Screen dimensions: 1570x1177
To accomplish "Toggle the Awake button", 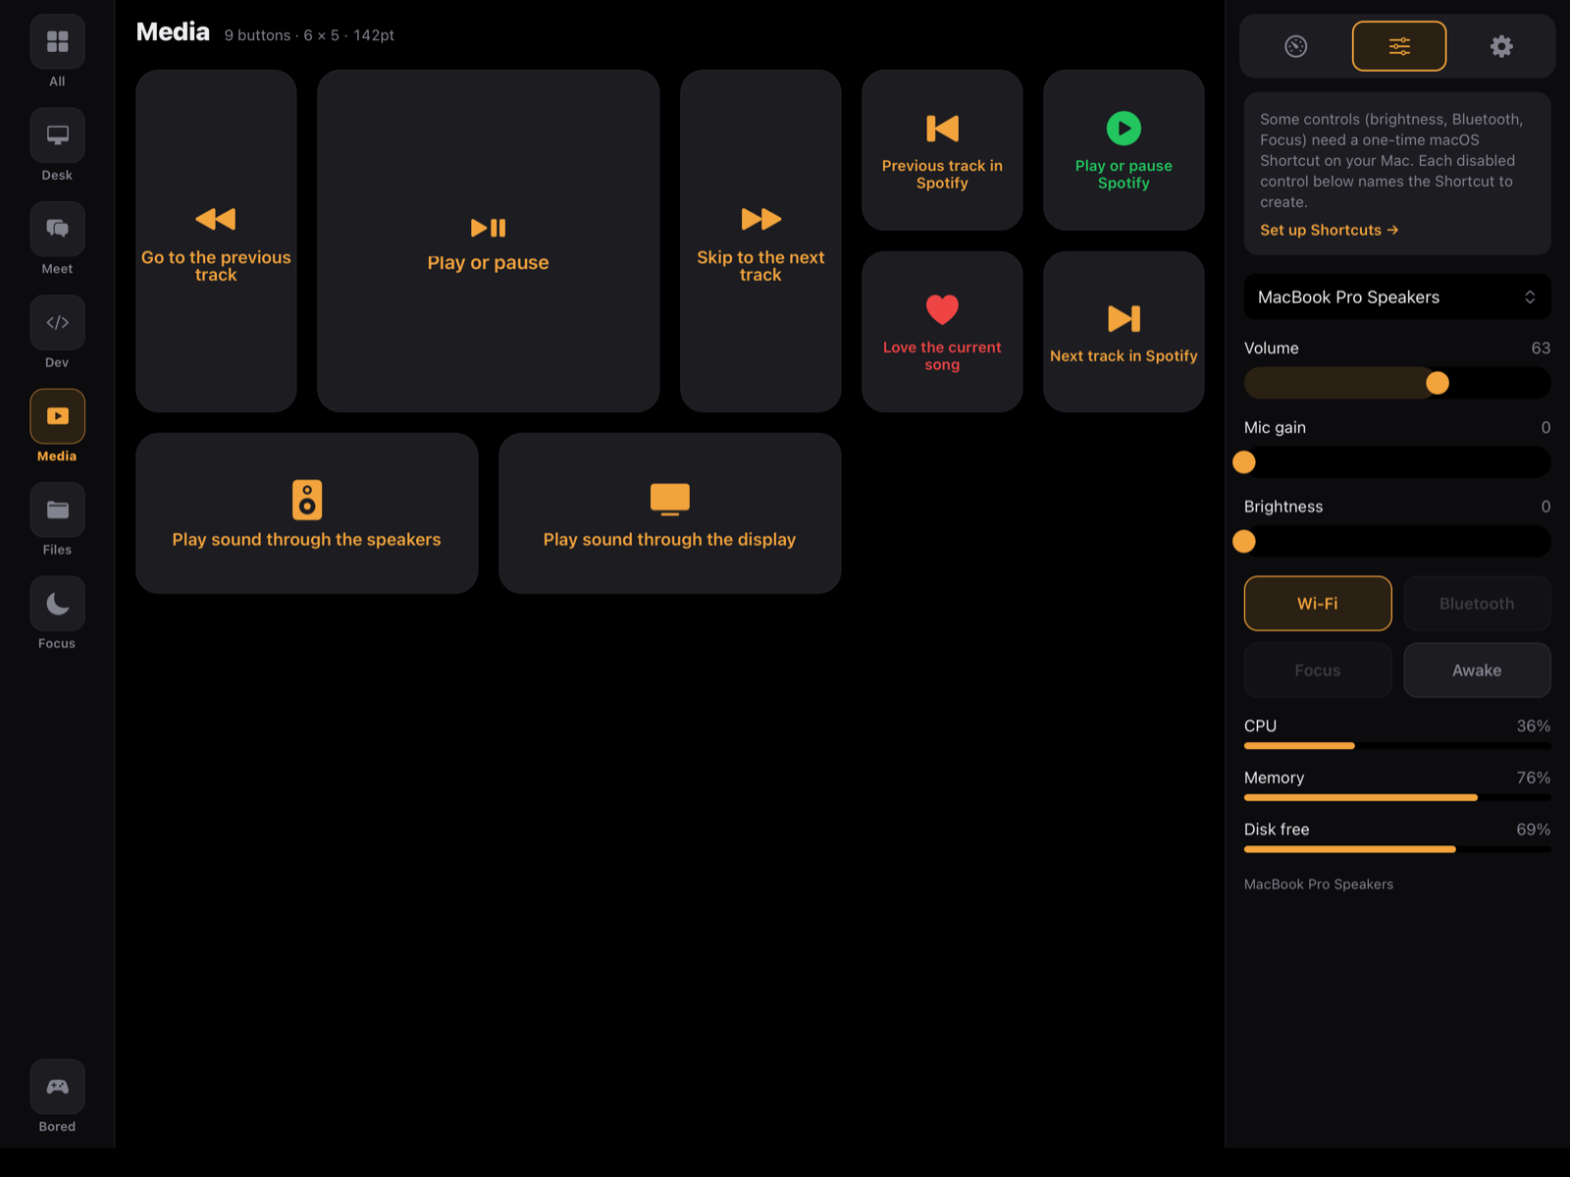I will click(1477, 670).
